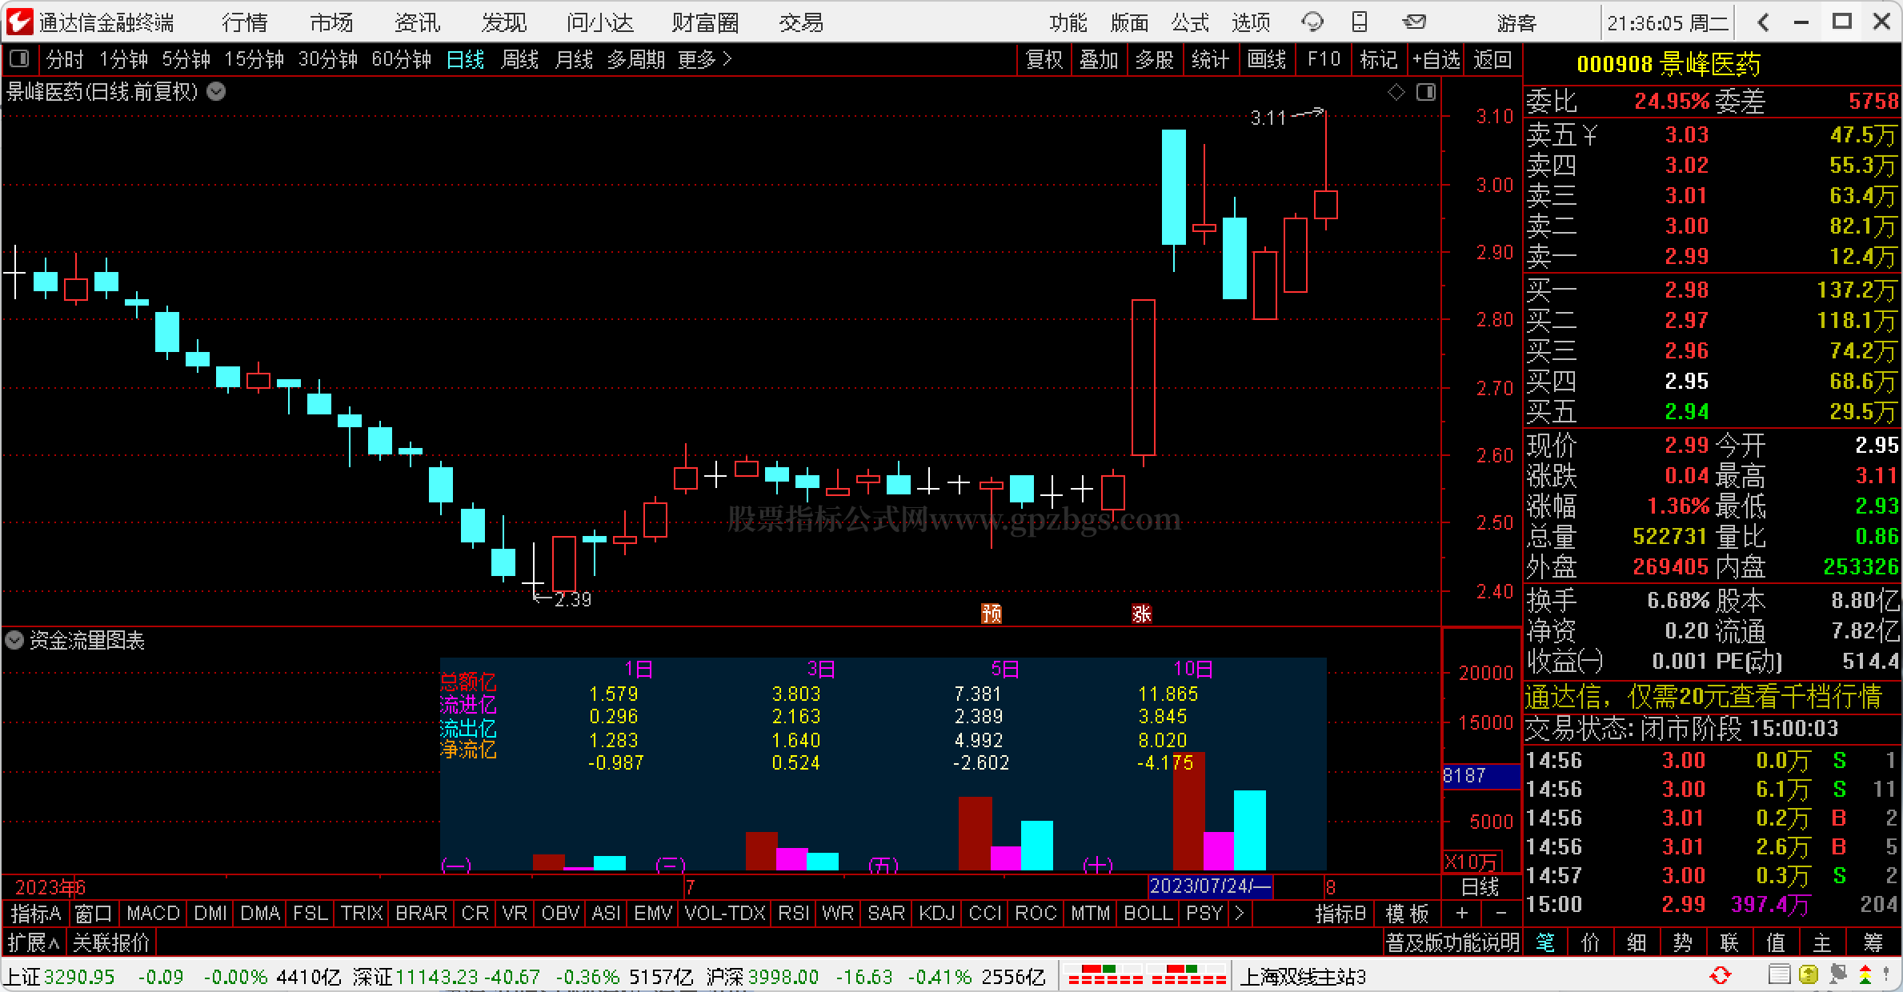Click the diamond icon above the chart
Viewport: 1903px width, 992px height.
point(1396,93)
